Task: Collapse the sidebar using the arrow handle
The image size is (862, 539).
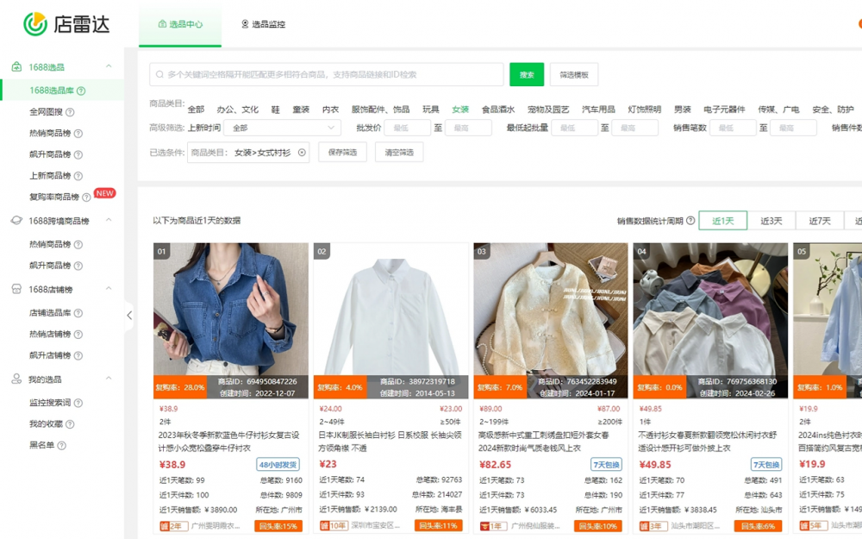Action: 129,316
